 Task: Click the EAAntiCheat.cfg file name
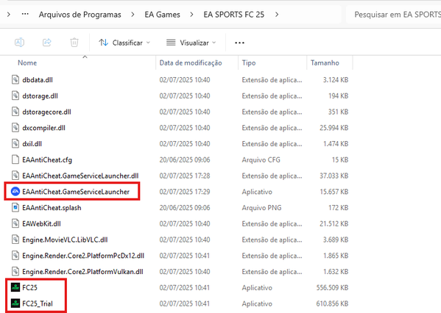pyautogui.click(x=47, y=160)
